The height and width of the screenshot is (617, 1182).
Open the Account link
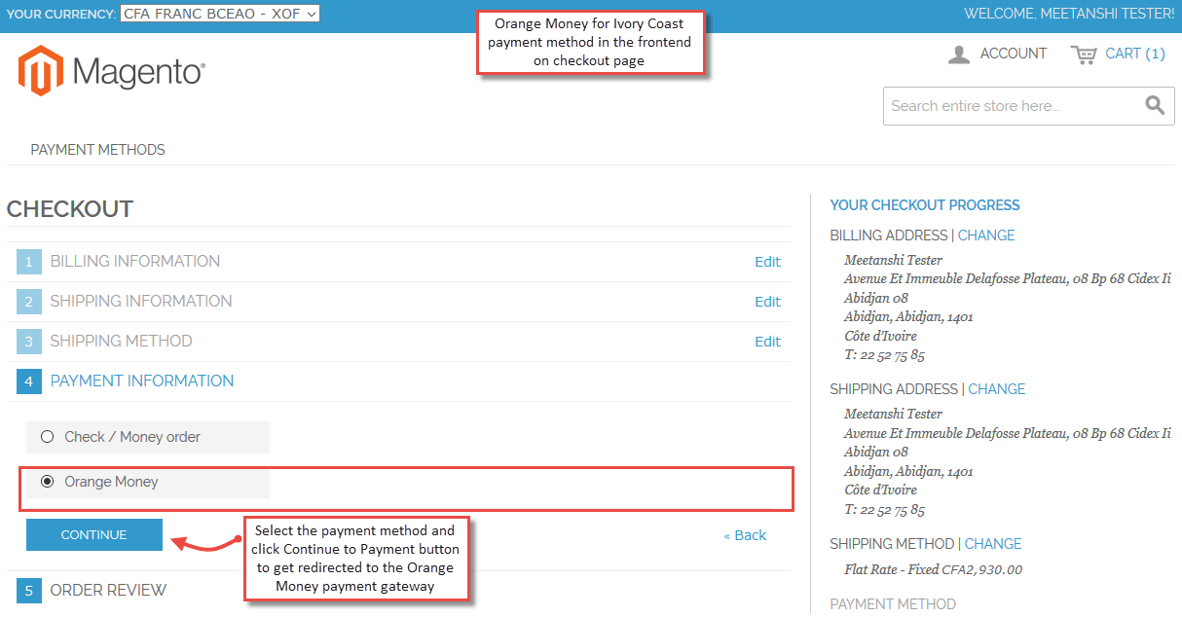coord(1014,54)
